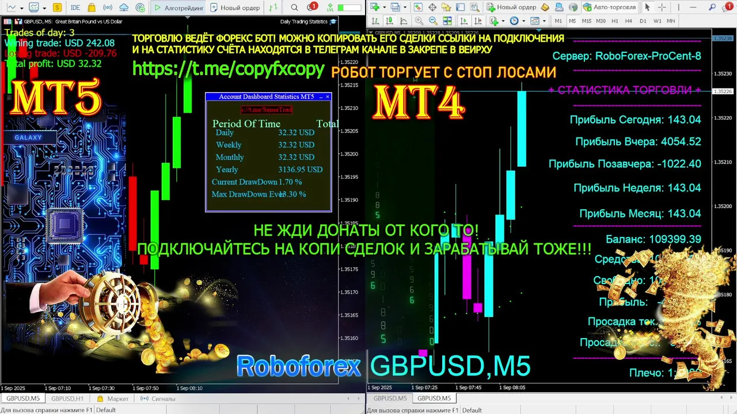Switch to first MT4 GBPUSD,M5 tab
The width and height of the screenshot is (737, 414).
390,398
